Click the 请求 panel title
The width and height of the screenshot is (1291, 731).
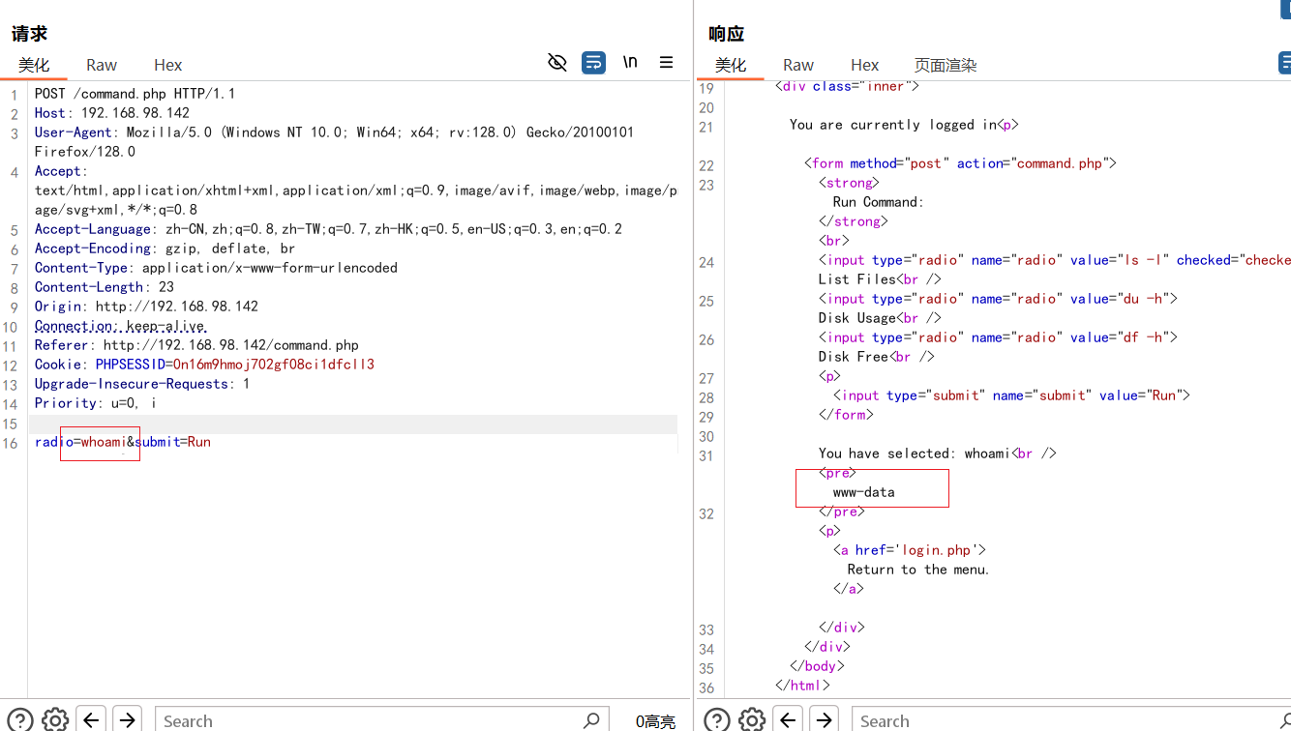coord(29,34)
